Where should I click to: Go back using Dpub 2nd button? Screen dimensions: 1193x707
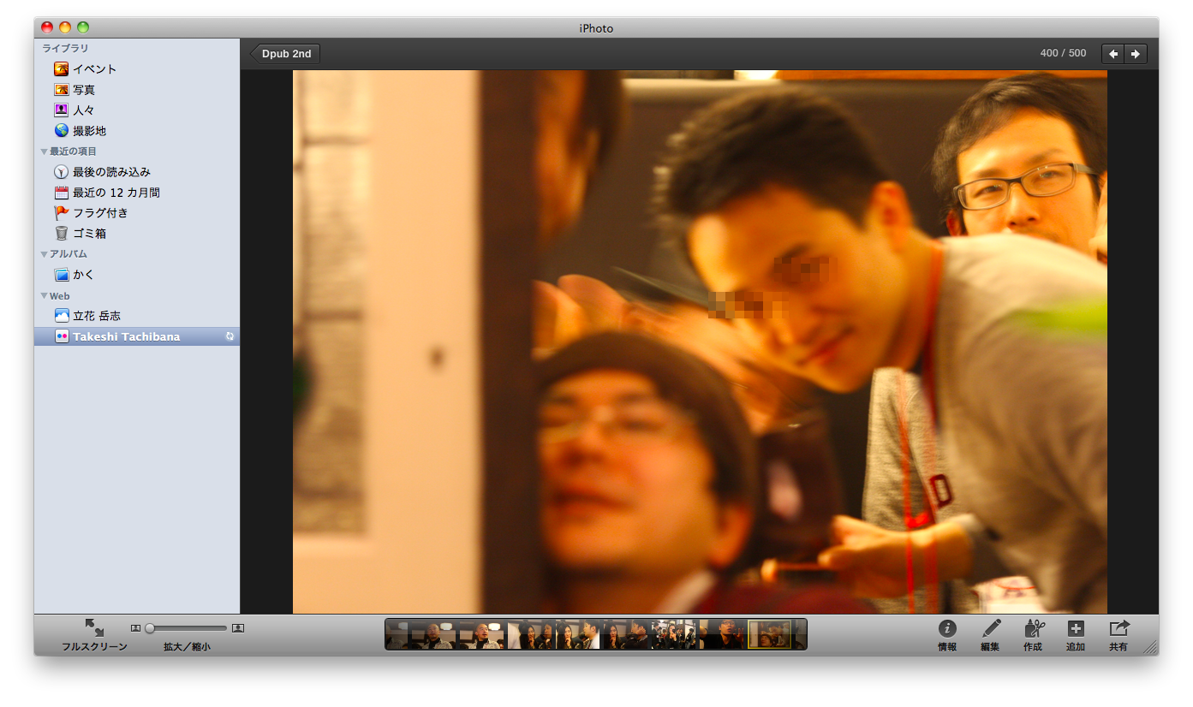(x=286, y=54)
